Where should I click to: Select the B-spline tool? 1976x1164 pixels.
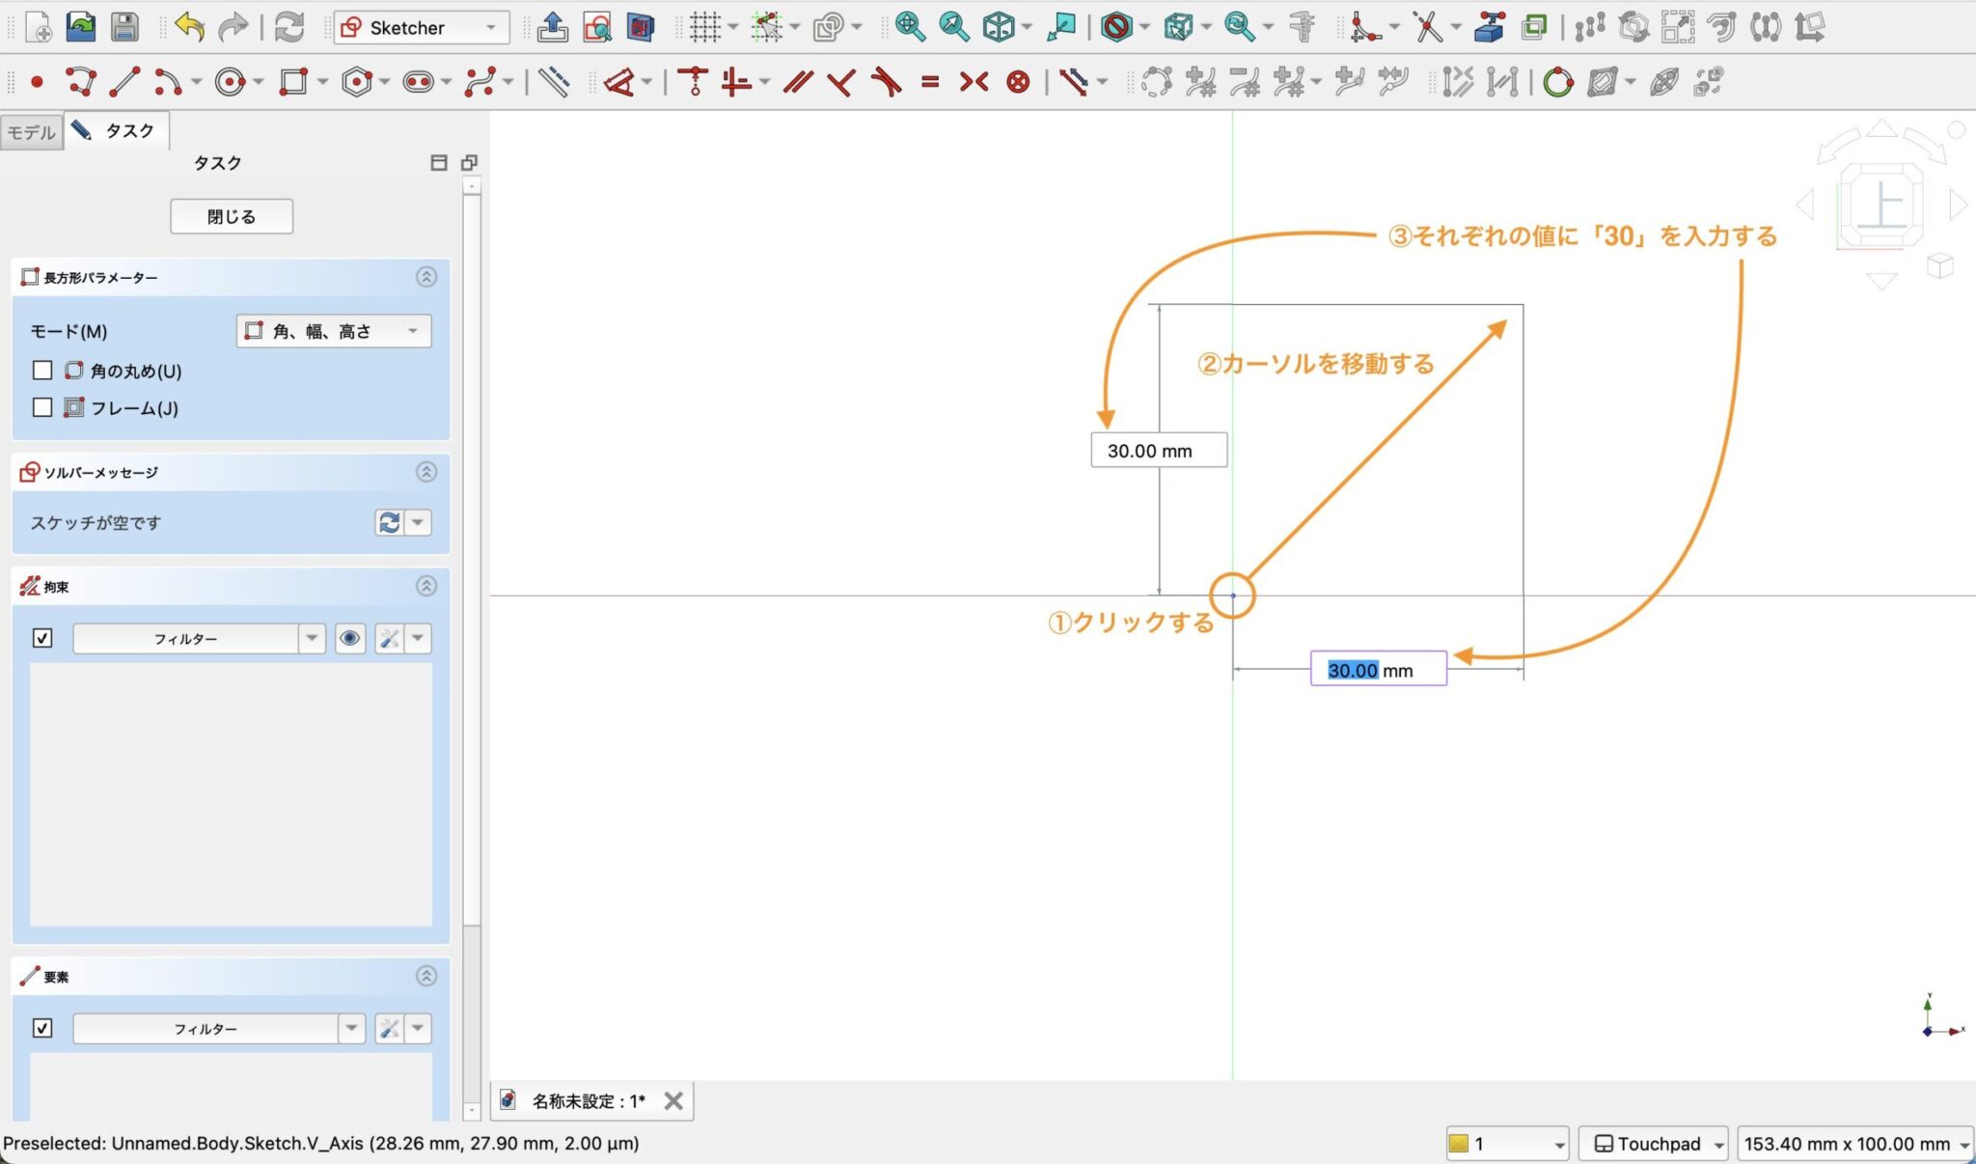click(480, 82)
